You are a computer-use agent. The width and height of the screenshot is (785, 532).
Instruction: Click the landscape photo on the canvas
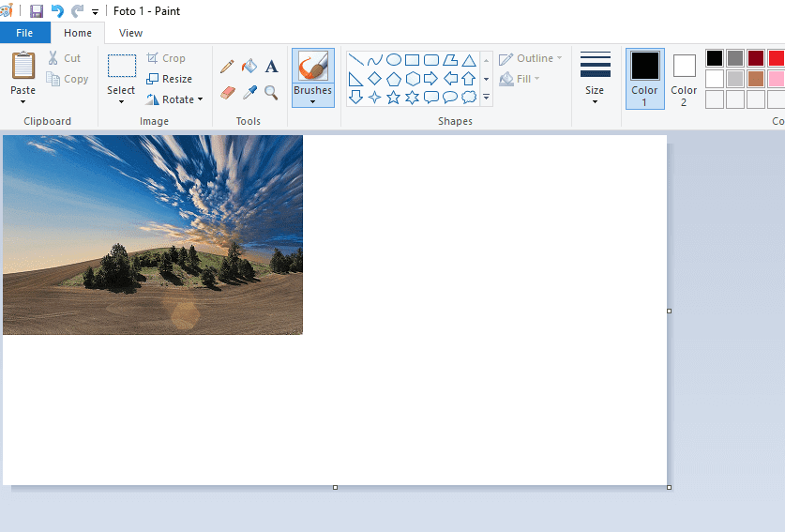pyautogui.click(x=153, y=235)
